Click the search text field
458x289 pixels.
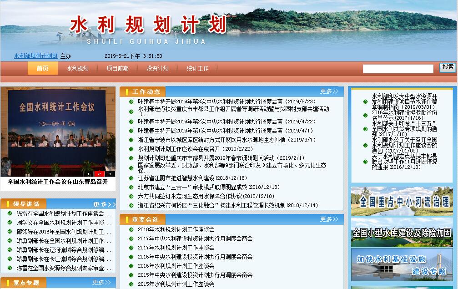coord(398,69)
